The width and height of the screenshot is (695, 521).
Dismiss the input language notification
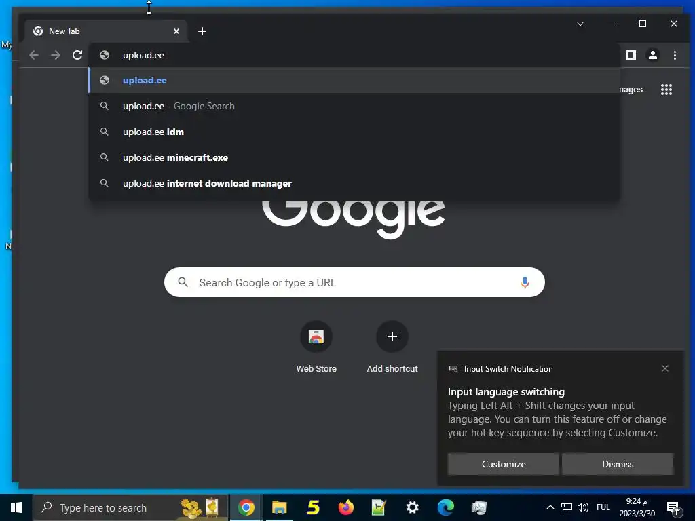click(x=618, y=464)
